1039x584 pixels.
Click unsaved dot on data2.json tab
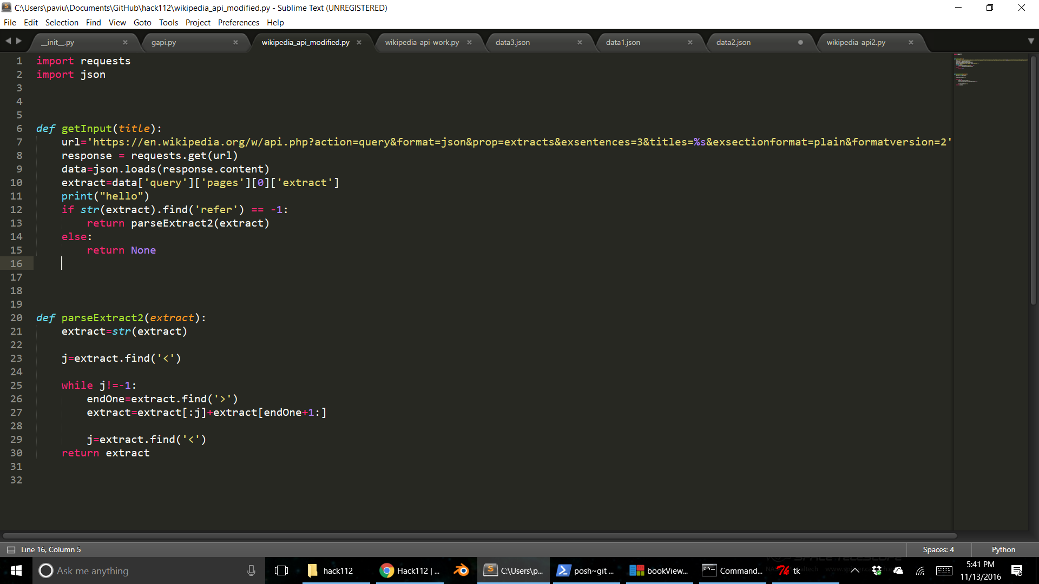[x=800, y=42]
